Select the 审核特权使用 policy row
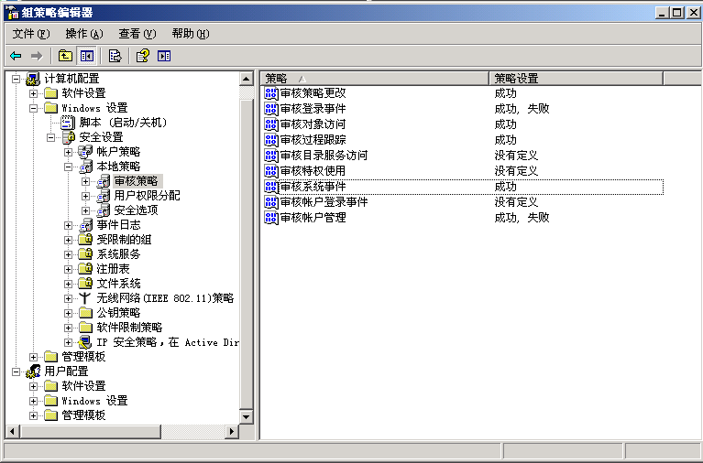The image size is (703, 463). pos(463,171)
